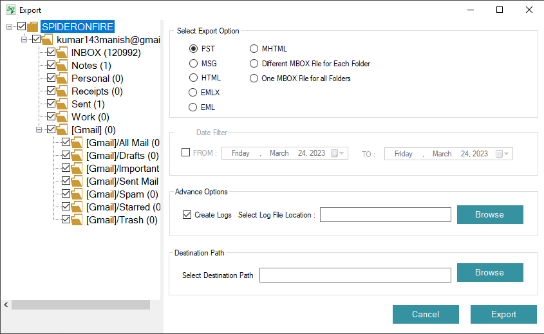Browse for the log file location
The height and width of the screenshot is (334, 544).
coord(489,214)
